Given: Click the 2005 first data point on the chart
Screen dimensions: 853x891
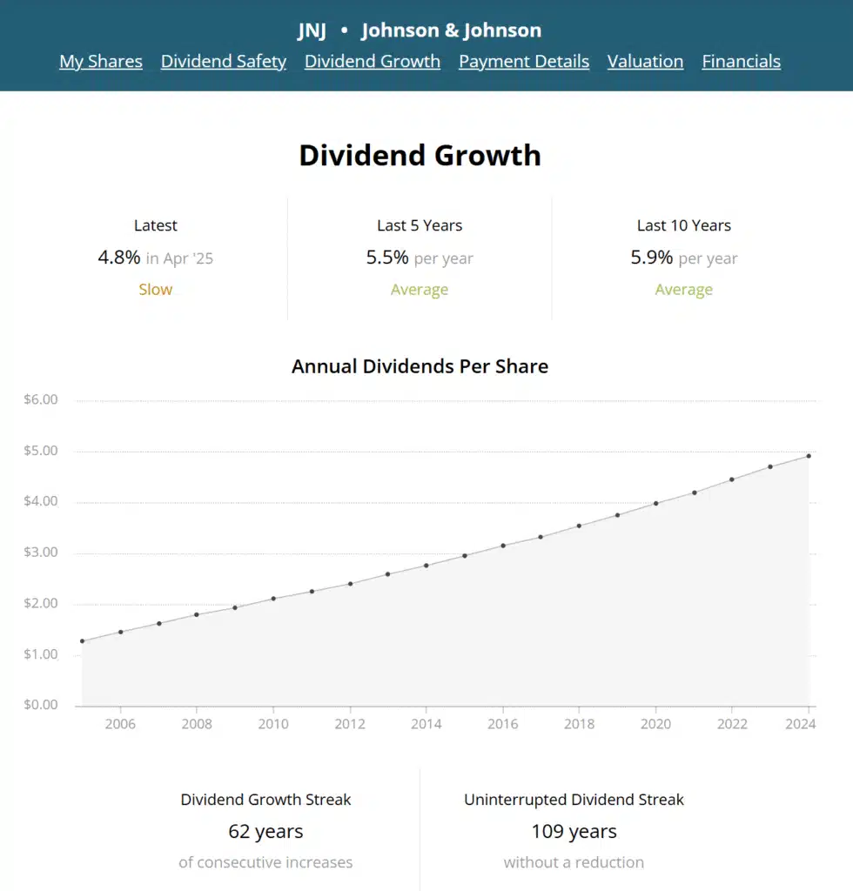Looking at the screenshot, I should (83, 641).
